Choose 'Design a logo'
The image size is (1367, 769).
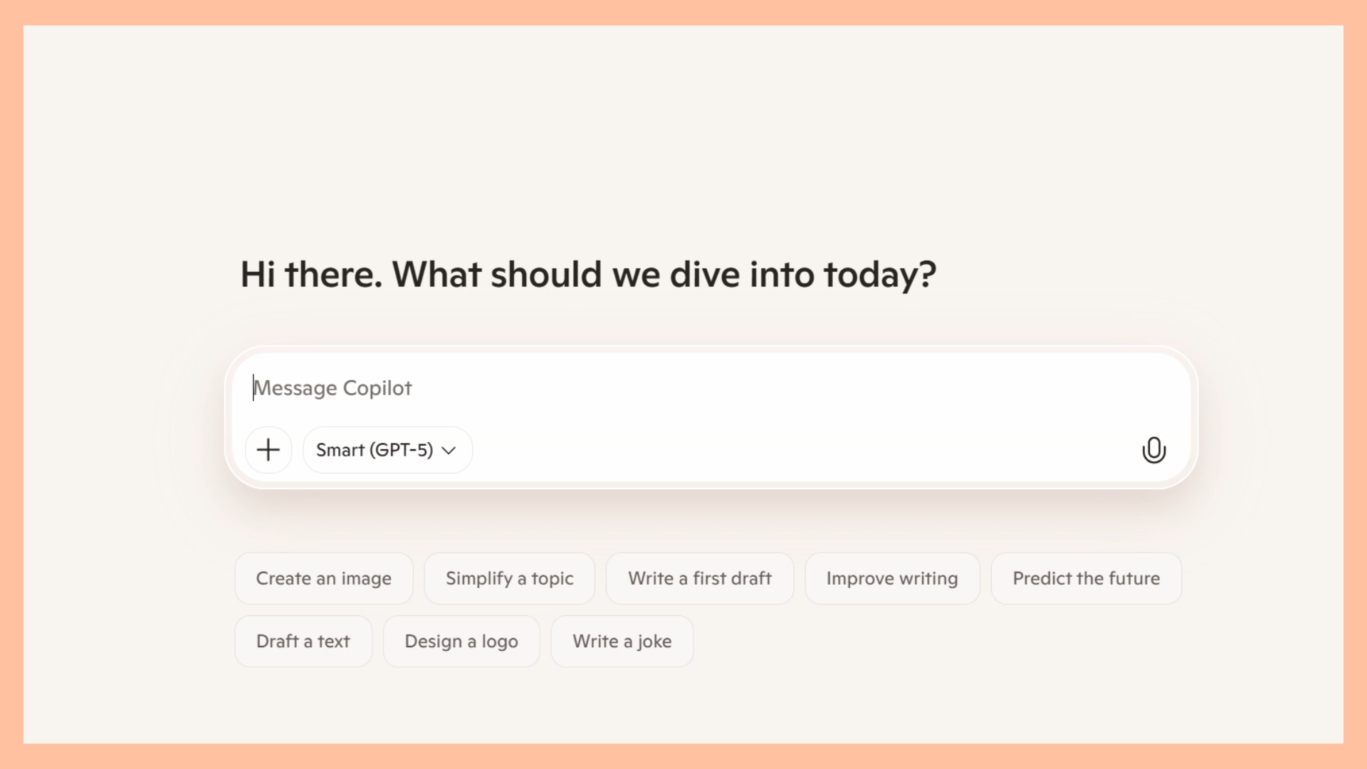pos(461,641)
